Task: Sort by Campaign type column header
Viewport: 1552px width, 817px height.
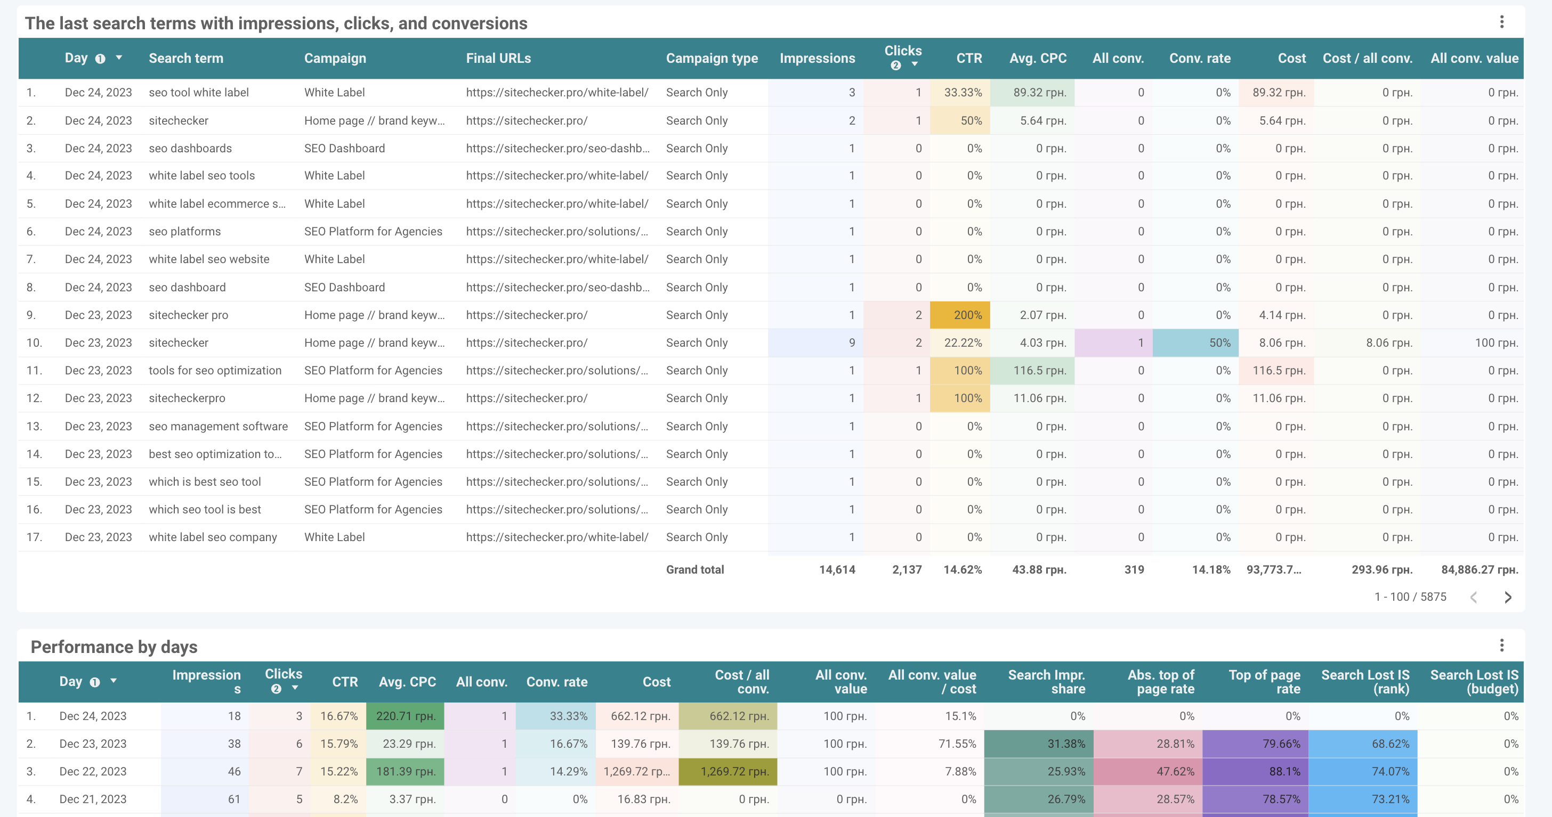Action: [712, 59]
